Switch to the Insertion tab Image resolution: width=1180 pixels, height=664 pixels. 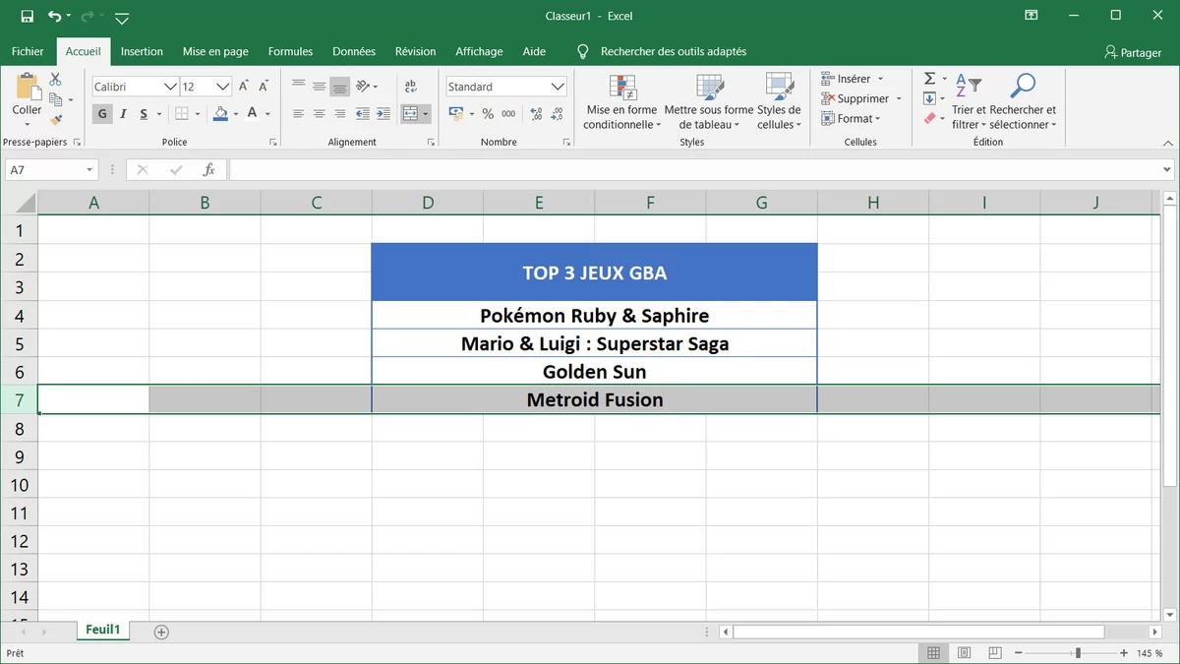tap(142, 51)
